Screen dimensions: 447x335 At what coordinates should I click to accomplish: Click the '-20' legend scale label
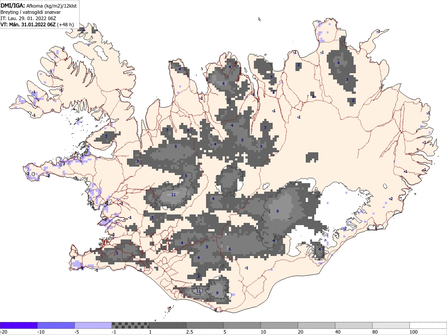pos(4,332)
